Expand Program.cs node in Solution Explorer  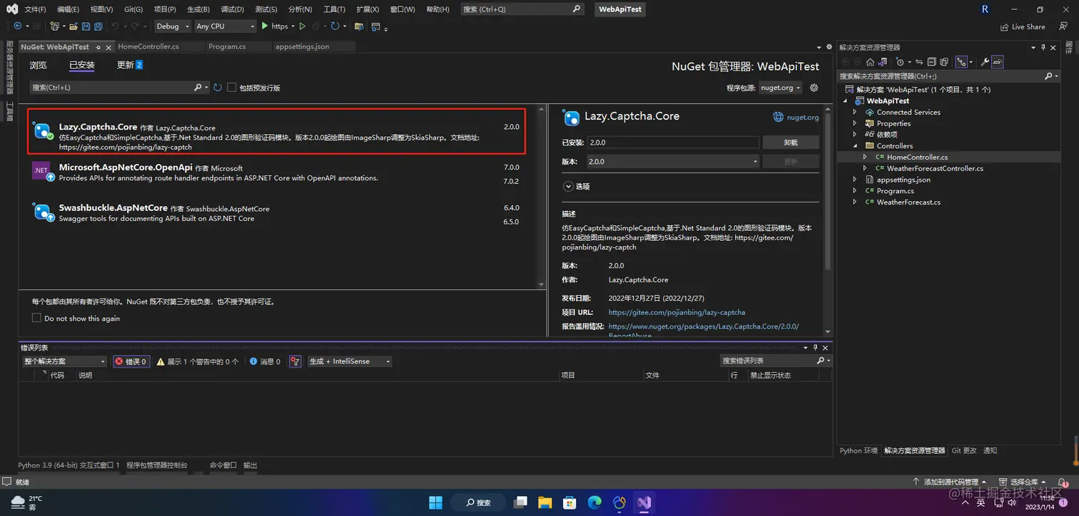click(x=855, y=191)
